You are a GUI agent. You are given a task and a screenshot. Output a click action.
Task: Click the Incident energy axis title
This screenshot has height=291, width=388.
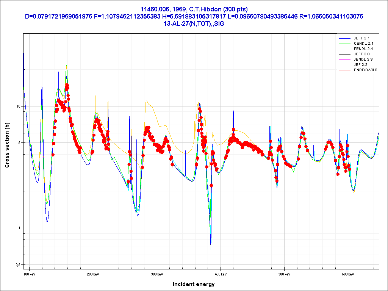point(194,284)
